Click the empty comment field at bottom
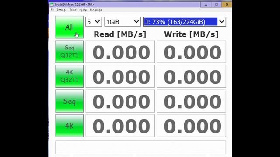The height and width of the screenshot is (157, 280). [x=140, y=147]
